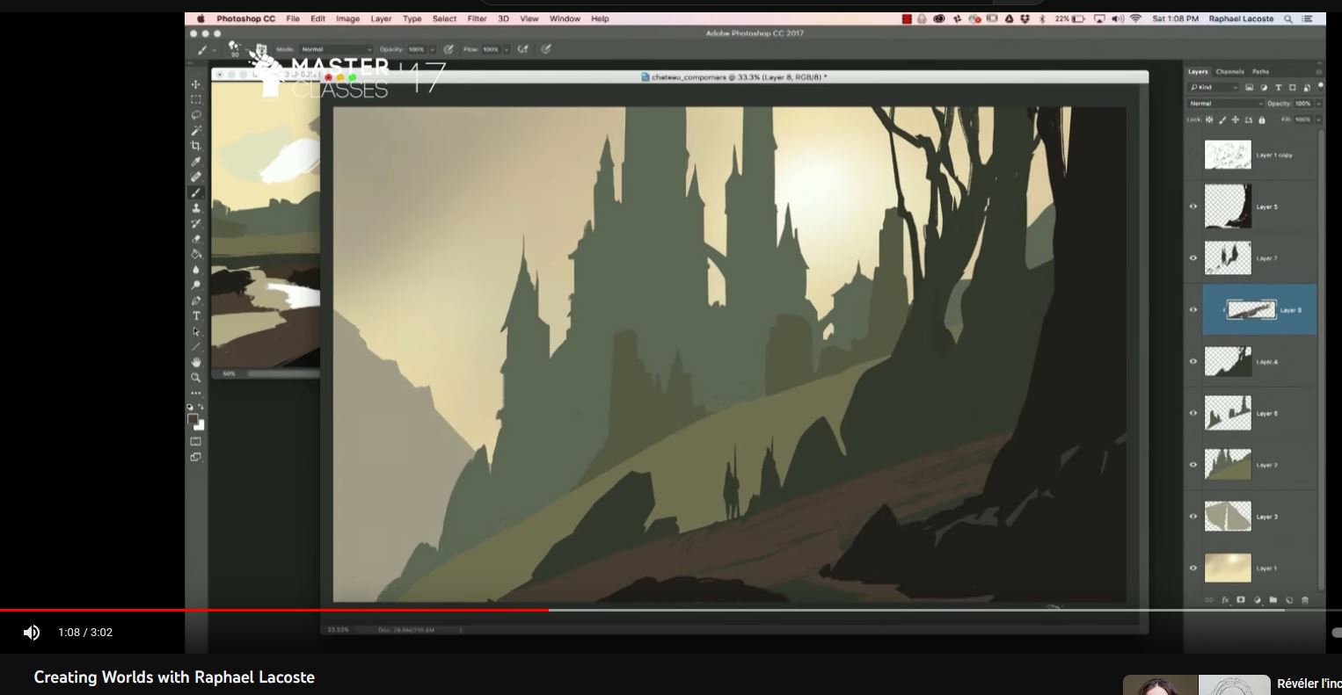
Task: Select the History Brush tool
Action: (196, 223)
